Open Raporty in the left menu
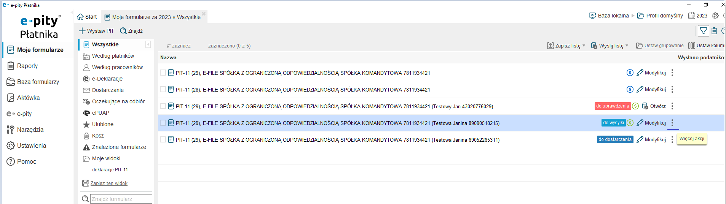 coord(27,66)
